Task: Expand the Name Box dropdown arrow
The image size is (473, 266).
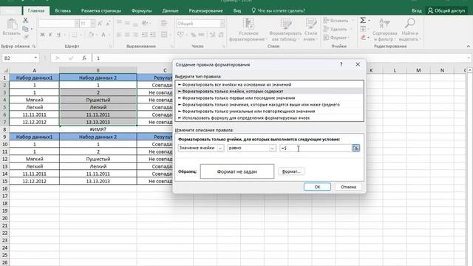Action: (x=35, y=58)
